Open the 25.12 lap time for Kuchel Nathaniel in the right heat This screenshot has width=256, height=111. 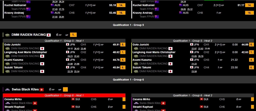coord(190,9)
